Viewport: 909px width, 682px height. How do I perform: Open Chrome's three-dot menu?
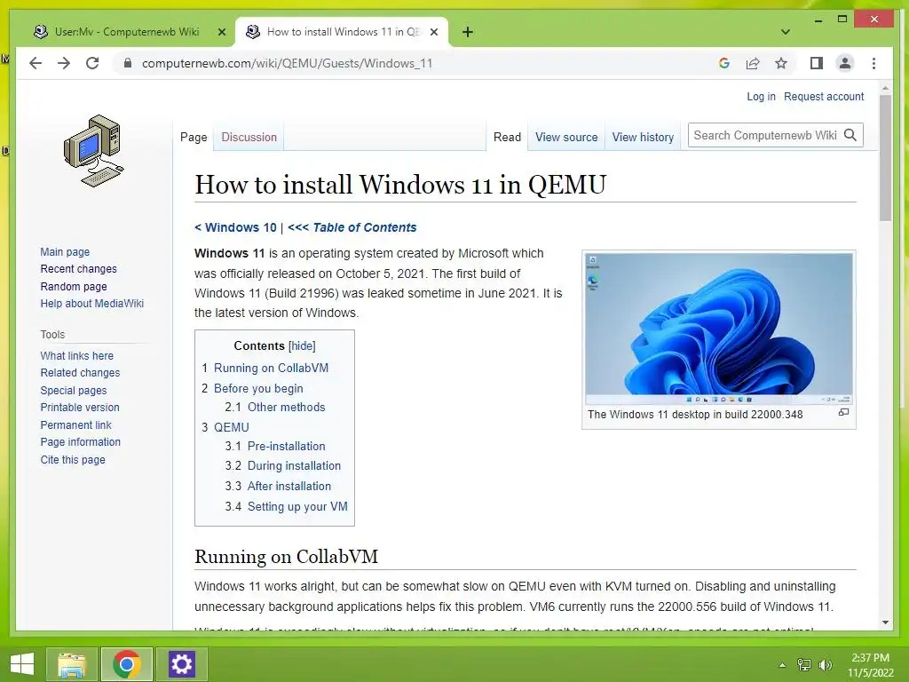point(873,63)
